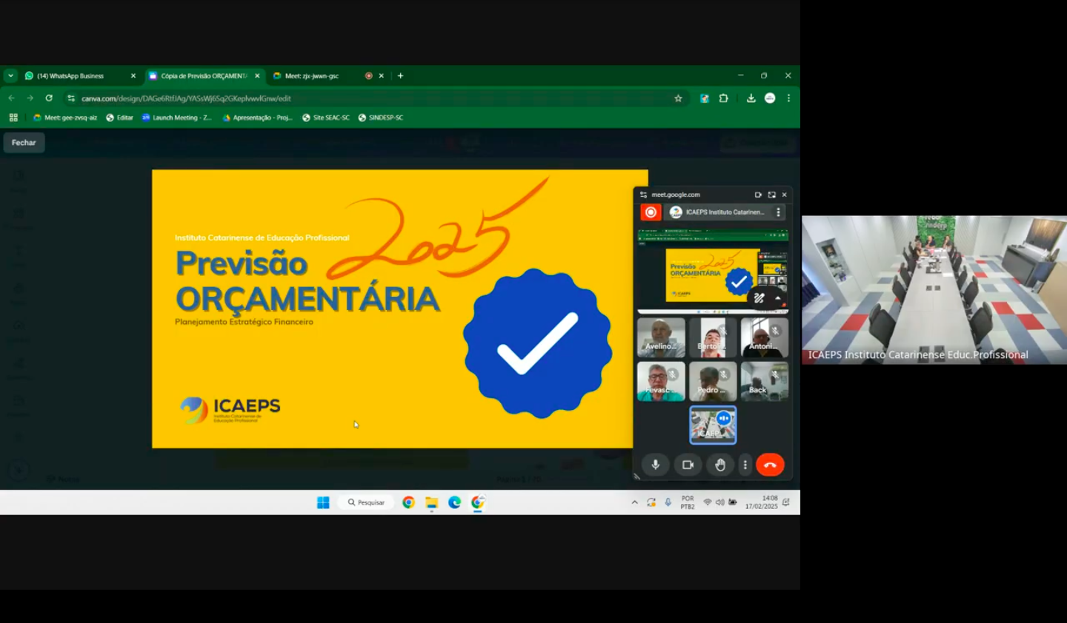Click the canva.com address bar
The width and height of the screenshot is (1067, 623).
pyautogui.click(x=374, y=98)
